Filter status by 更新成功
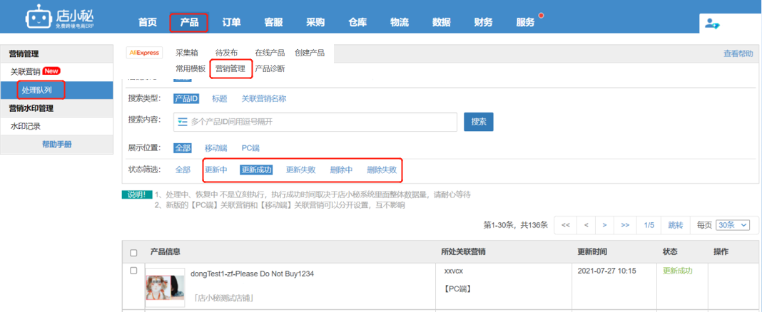The image size is (762, 312). (x=256, y=170)
